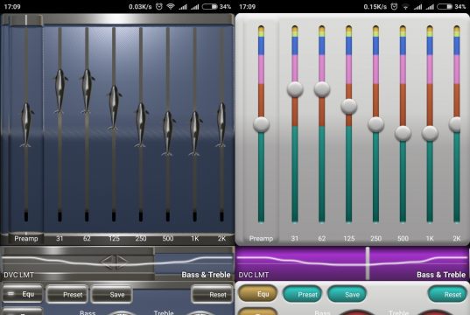Click the dolphin slider for 2K band

[x=221, y=124]
